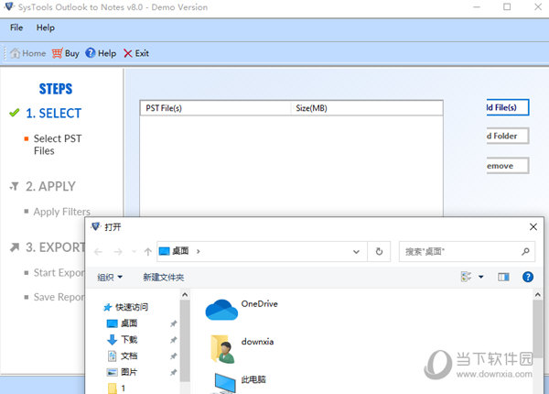549x394 pixels.
Task: Click pin icon beside 下载
Action: coord(173,340)
